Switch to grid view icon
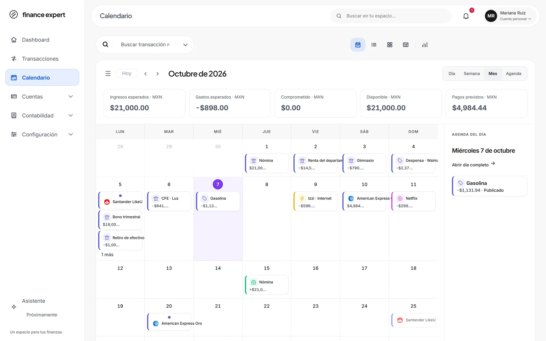This screenshot has width=546, height=341. tap(390, 45)
